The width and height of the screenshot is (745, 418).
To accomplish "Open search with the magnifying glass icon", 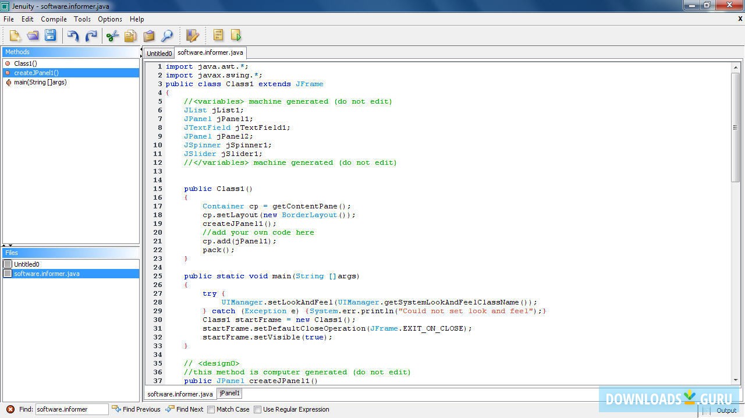I will pyautogui.click(x=167, y=36).
